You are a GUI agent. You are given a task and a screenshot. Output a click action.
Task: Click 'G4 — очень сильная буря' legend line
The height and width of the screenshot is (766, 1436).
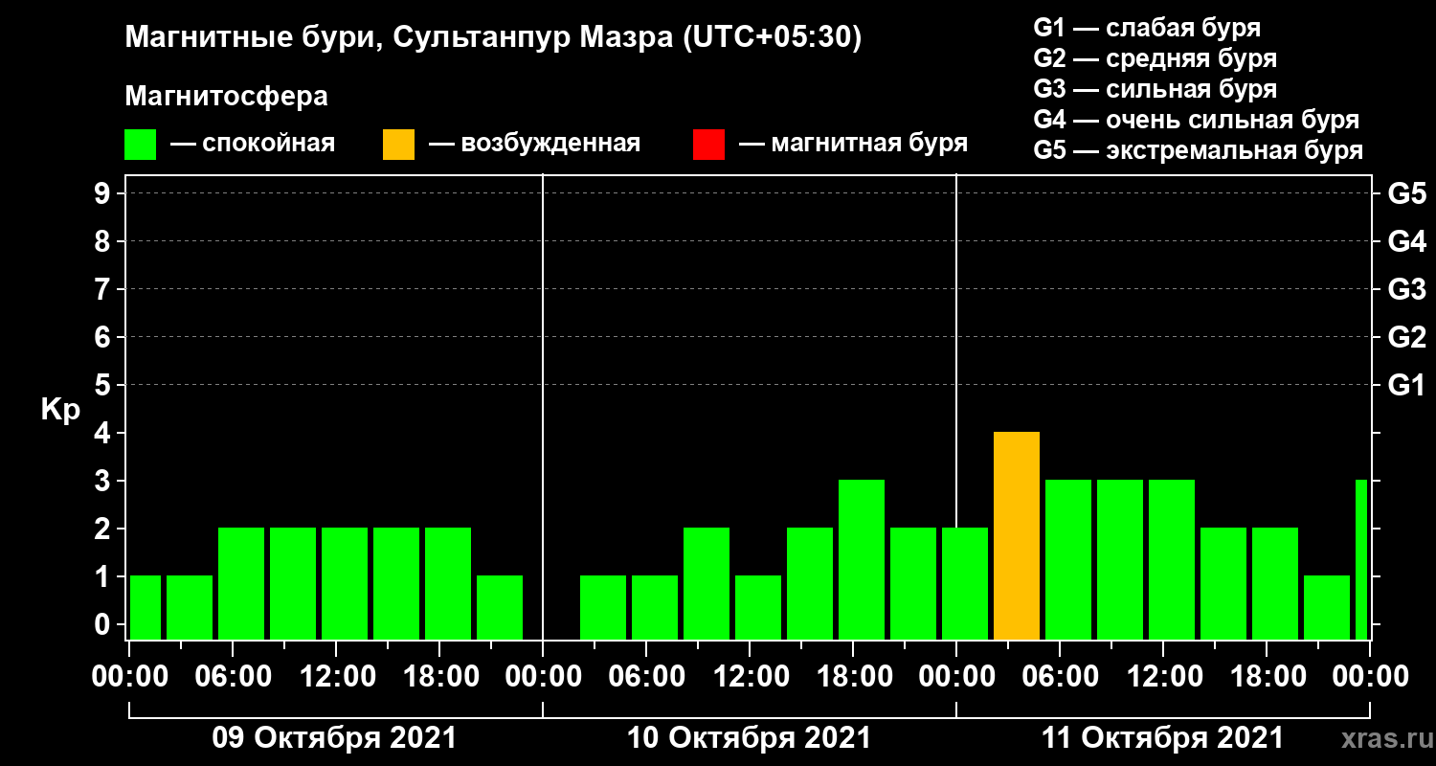click(1197, 120)
